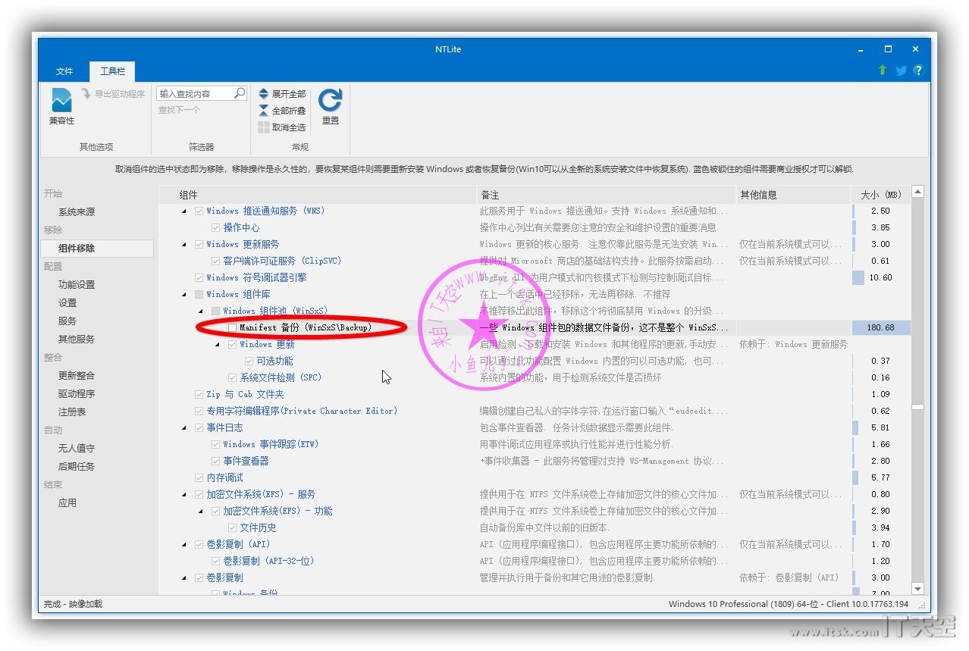
Task: Collapse the 卷影复制 (API) tree node
Action: [184, 545]
